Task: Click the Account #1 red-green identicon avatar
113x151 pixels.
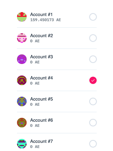Action: click(22, 17)
